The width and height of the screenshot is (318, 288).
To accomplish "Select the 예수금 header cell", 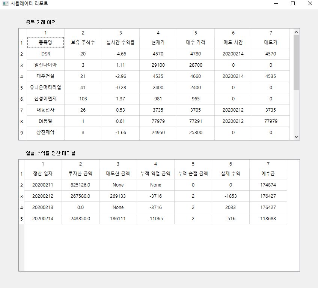I will [268, 173].
